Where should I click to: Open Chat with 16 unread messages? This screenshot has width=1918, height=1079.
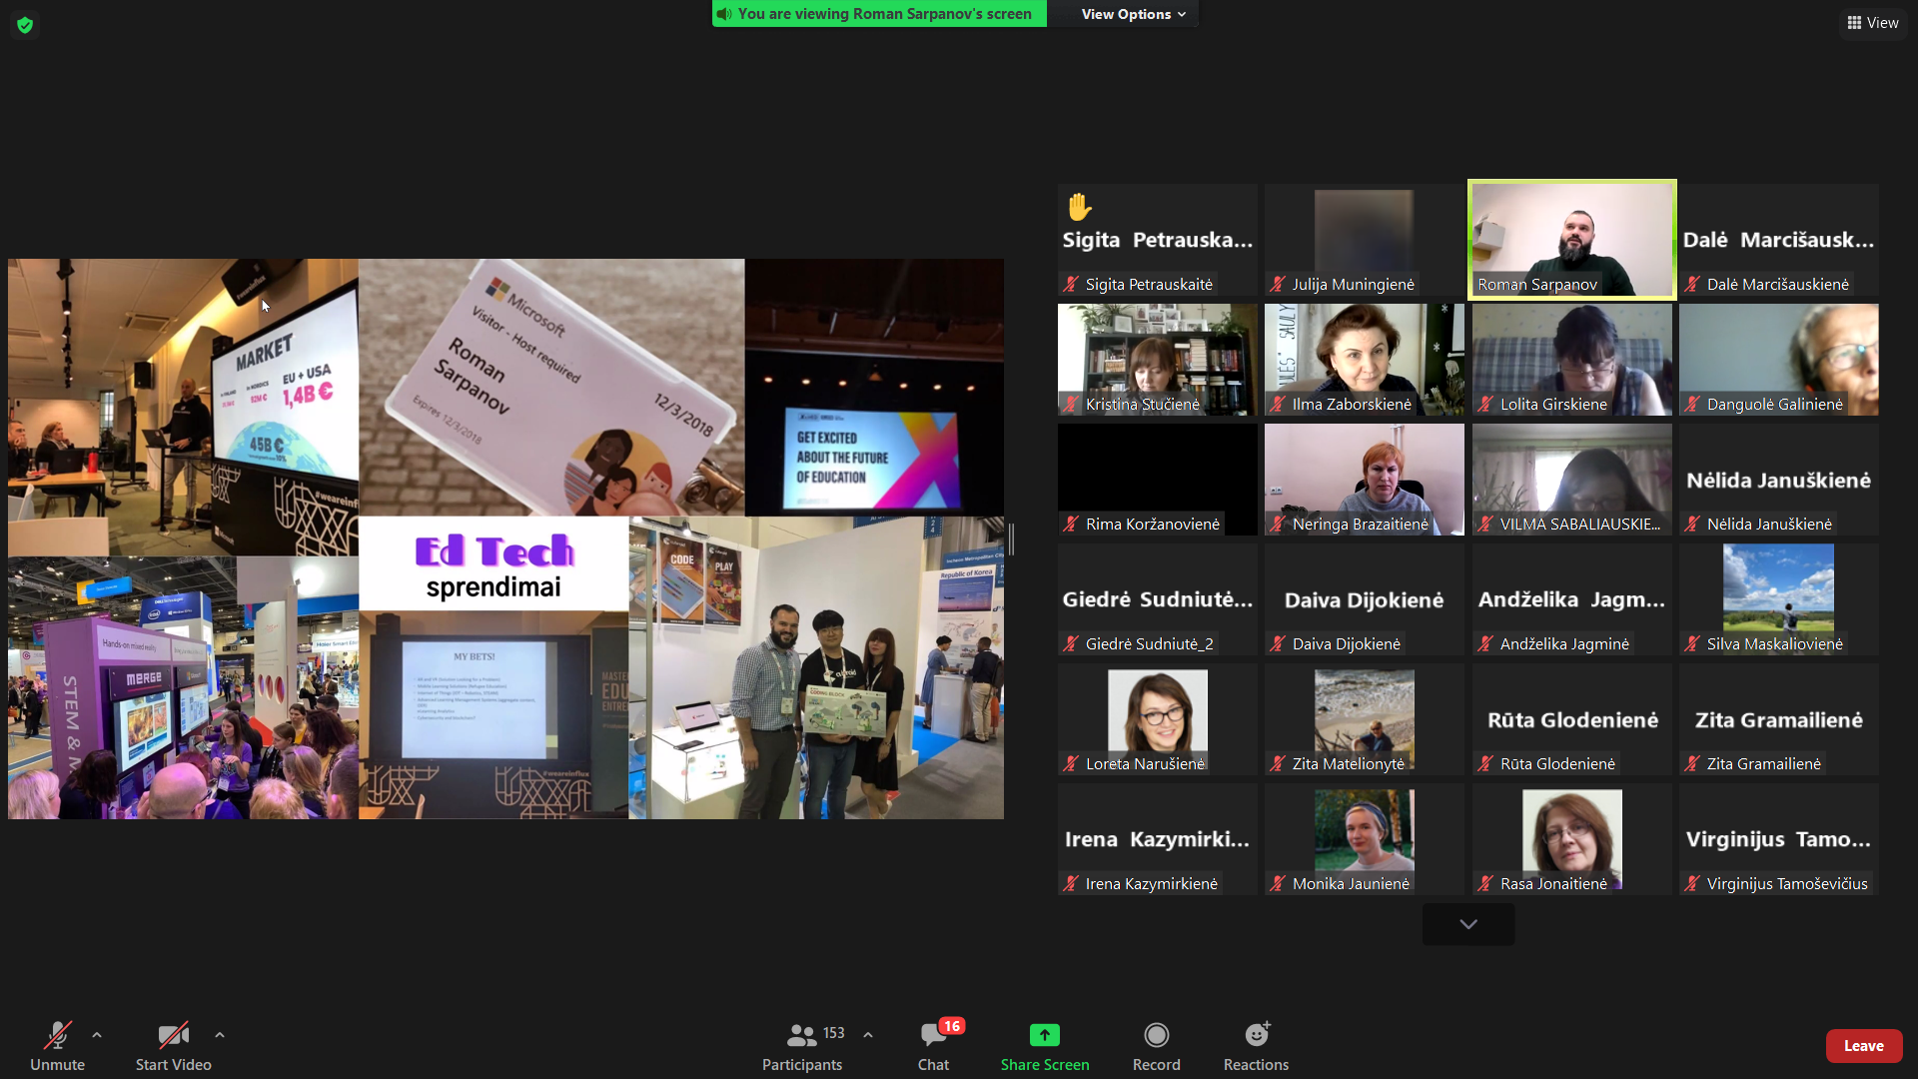[x=934, y=1036]
